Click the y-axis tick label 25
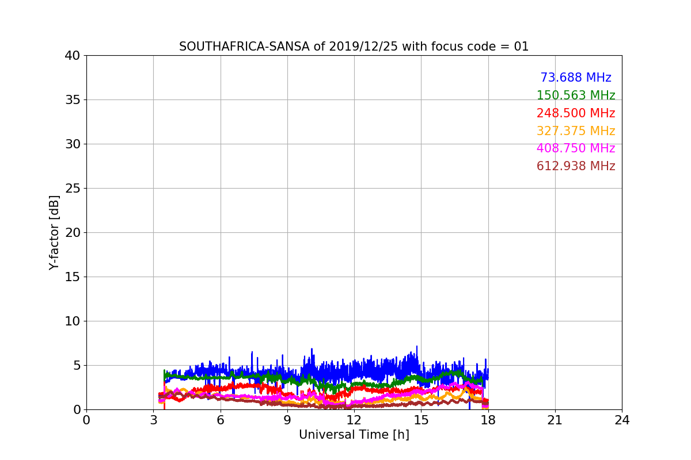This screenshot has width=691, height=460. coord(73,189)
